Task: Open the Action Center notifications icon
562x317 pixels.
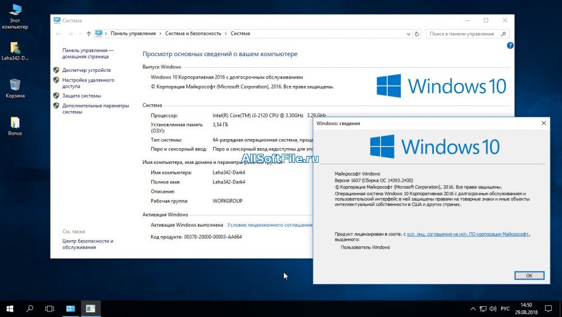Action: point(549,308)
